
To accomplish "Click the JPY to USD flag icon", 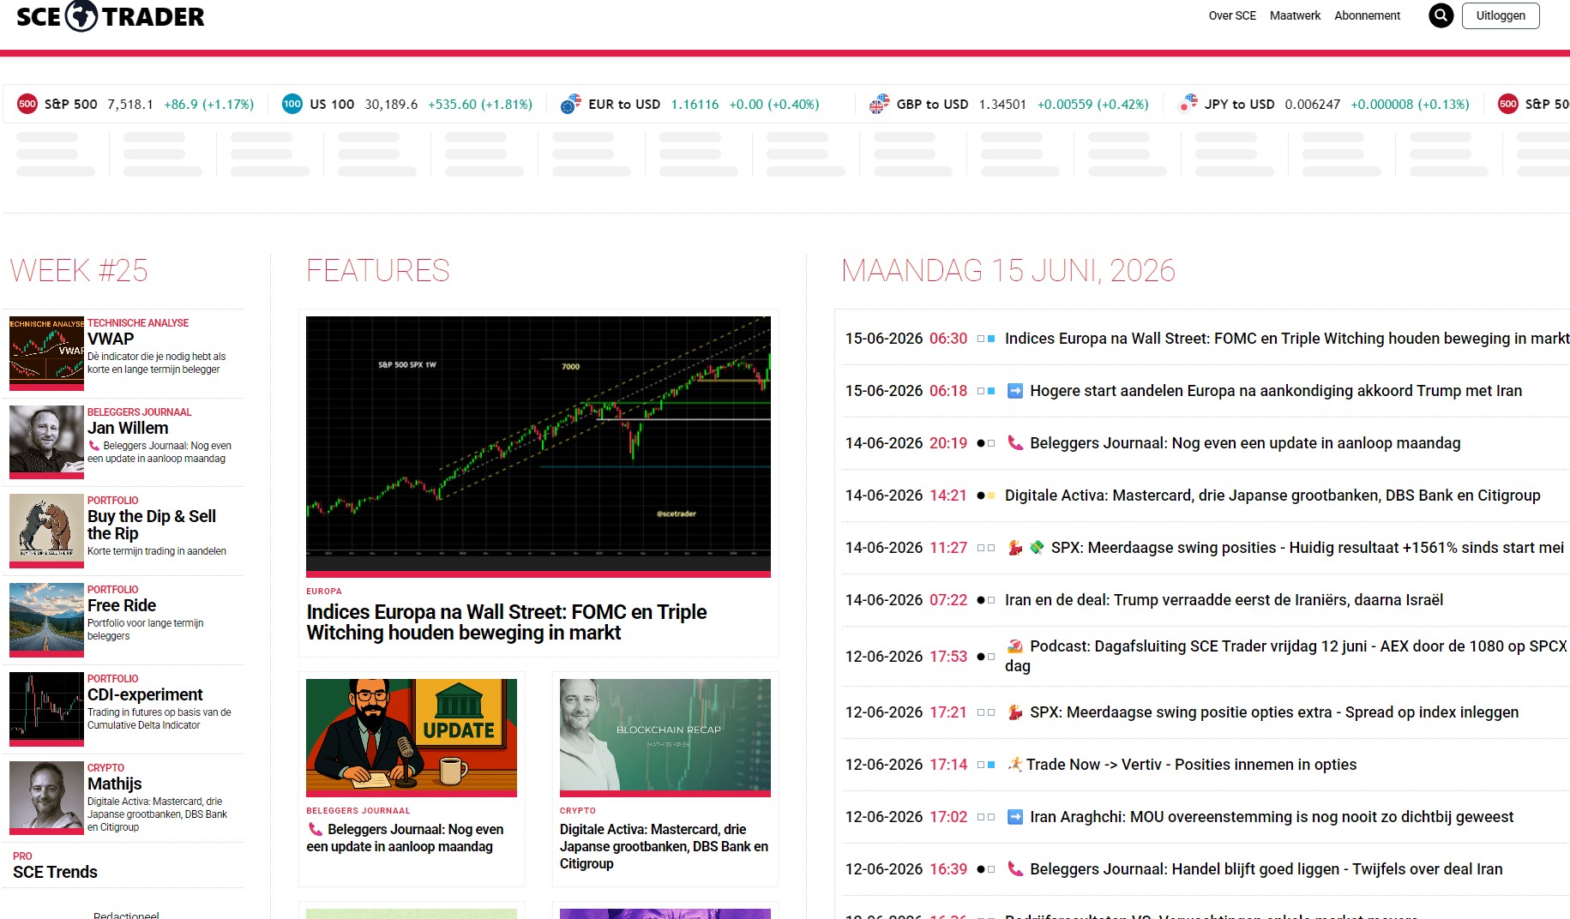I will point(1188,105).
